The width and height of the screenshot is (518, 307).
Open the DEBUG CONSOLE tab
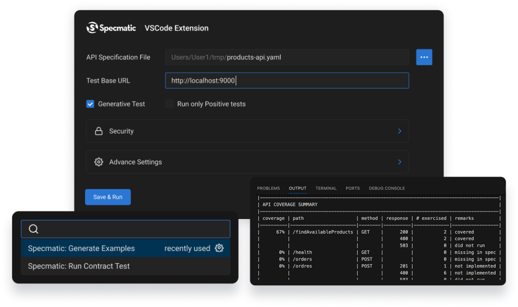coord(386,188)
